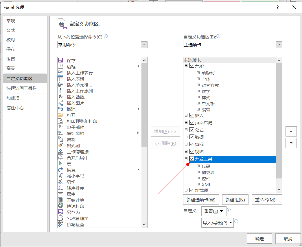Click the Save icon in command list
Viewport: 302px width, 247px height.
(60, 60)
